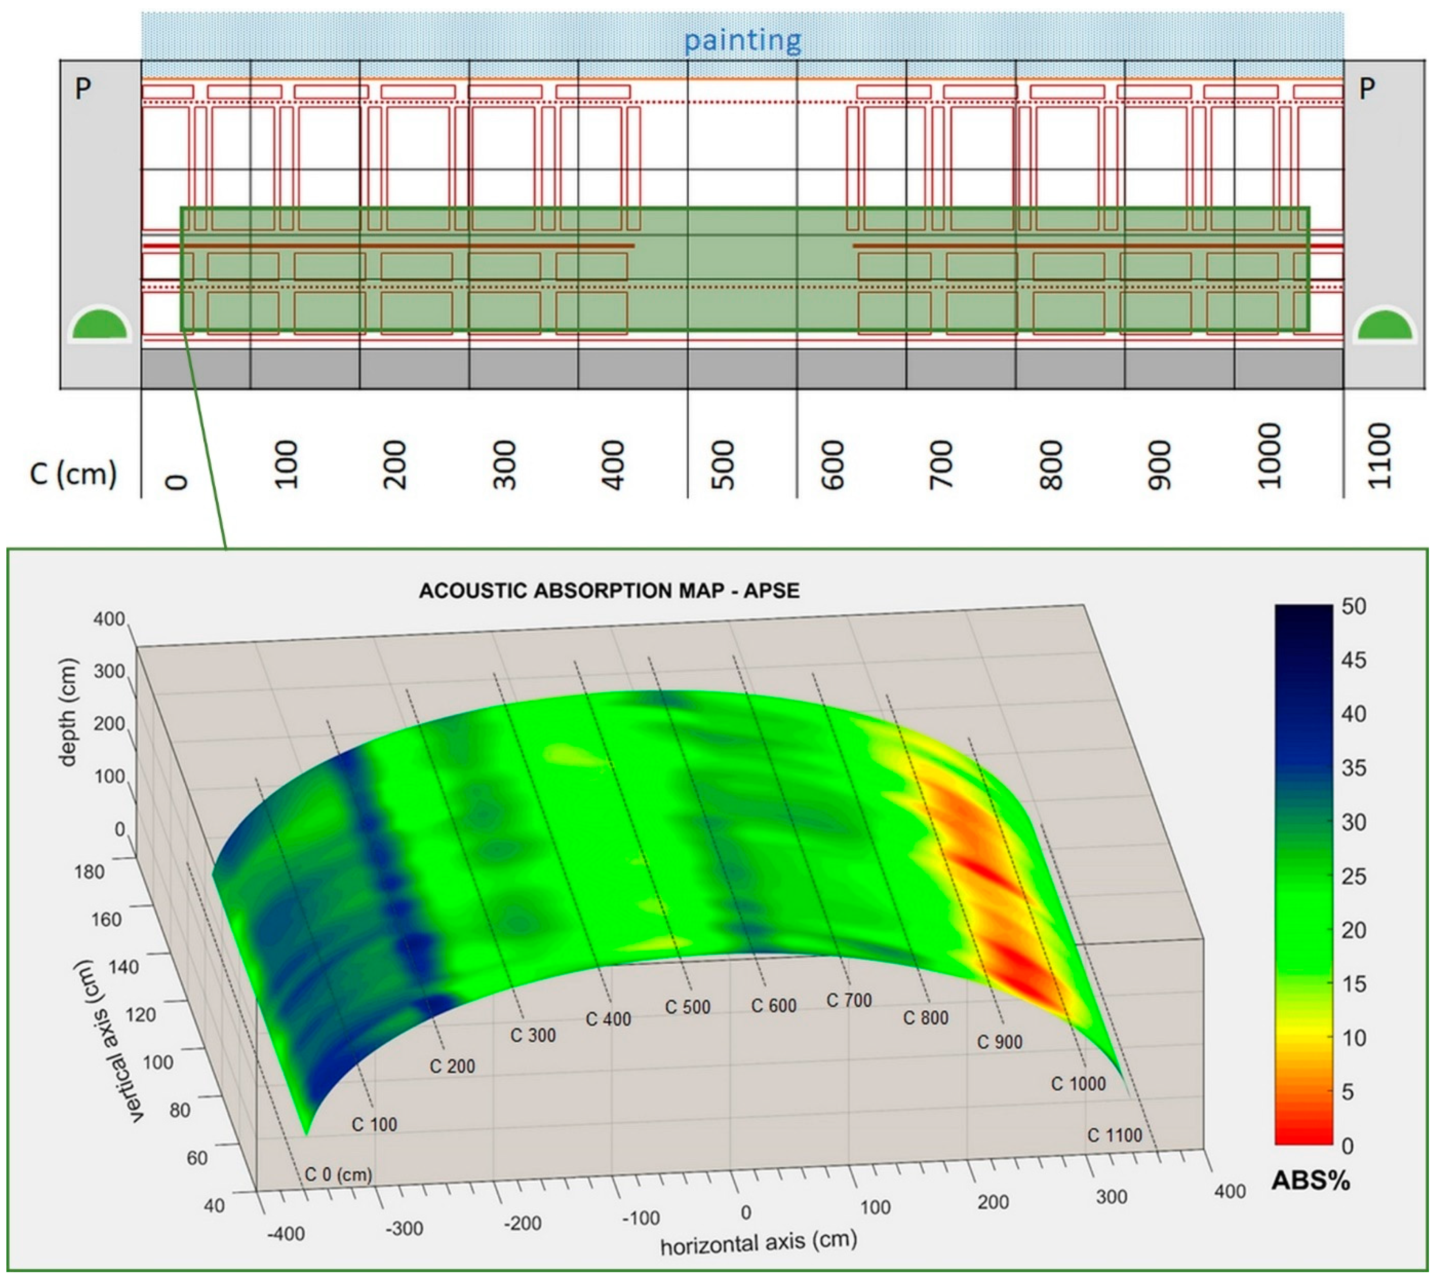This screenshot has width=1436, height=1280.
Task: Click the 'C 700' line label on the map
Action: 849,1000
